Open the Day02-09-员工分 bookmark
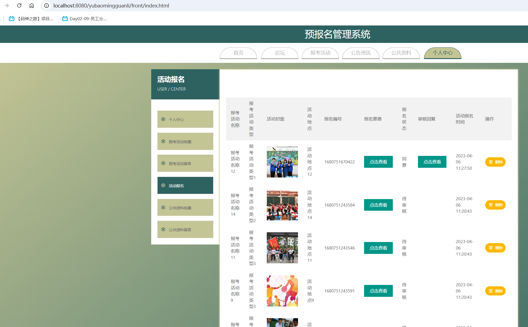Screen dimensions: 528x327 tap(84, 19)
